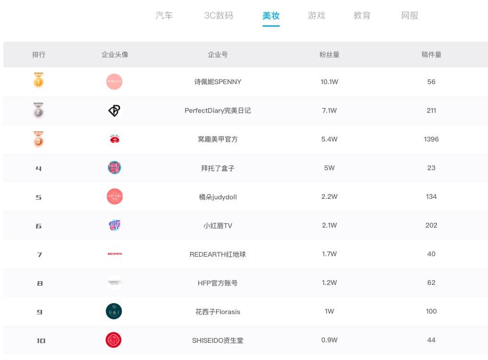This screenshot has height=360, width=488.
Task: Select the 小红唇TV avatar icon
Action: click(x=114, y=225)
